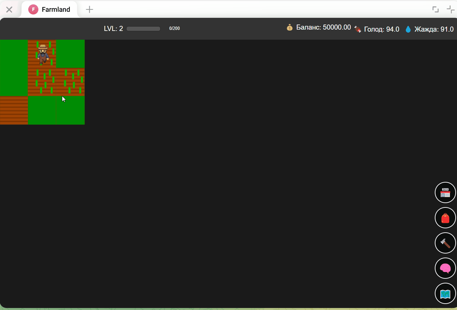Click the water drop thirst icon
The image size is (457, 310).
[408, 29]
